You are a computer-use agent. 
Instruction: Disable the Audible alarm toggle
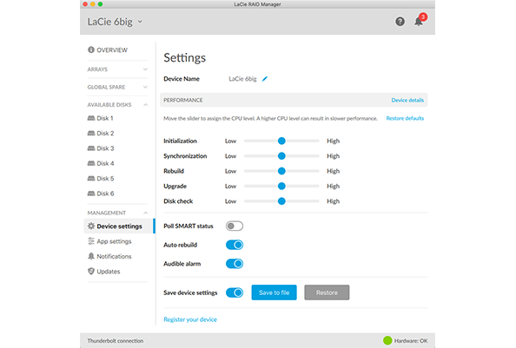(x=235, y=264)
